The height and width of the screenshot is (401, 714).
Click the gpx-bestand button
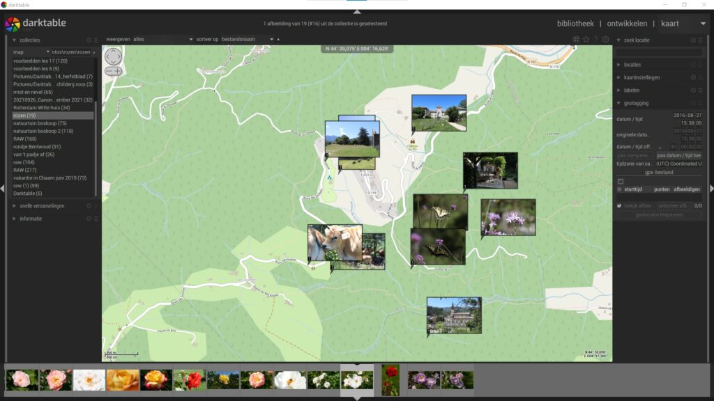tap(659, 172)
